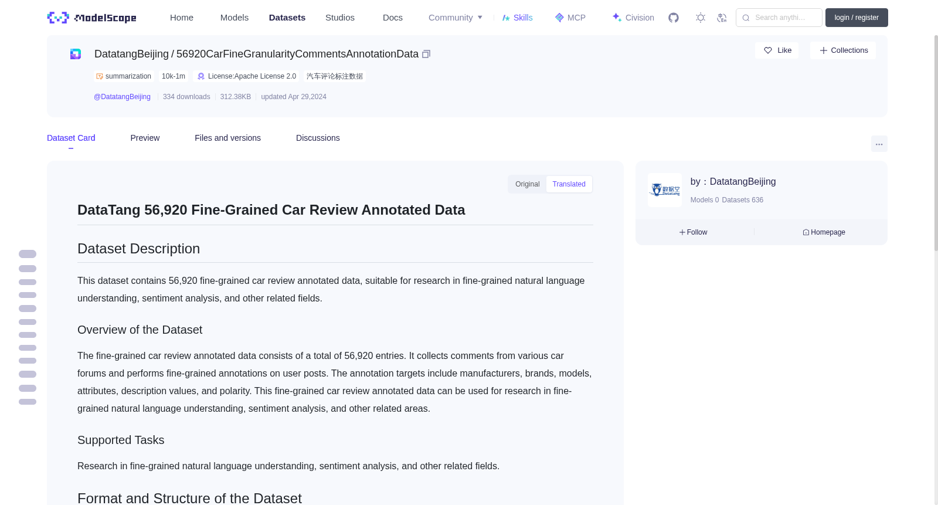Follow the DatatangBeijing publisher
Viewport: 938px width, 505px height.
tap(694, 232)
